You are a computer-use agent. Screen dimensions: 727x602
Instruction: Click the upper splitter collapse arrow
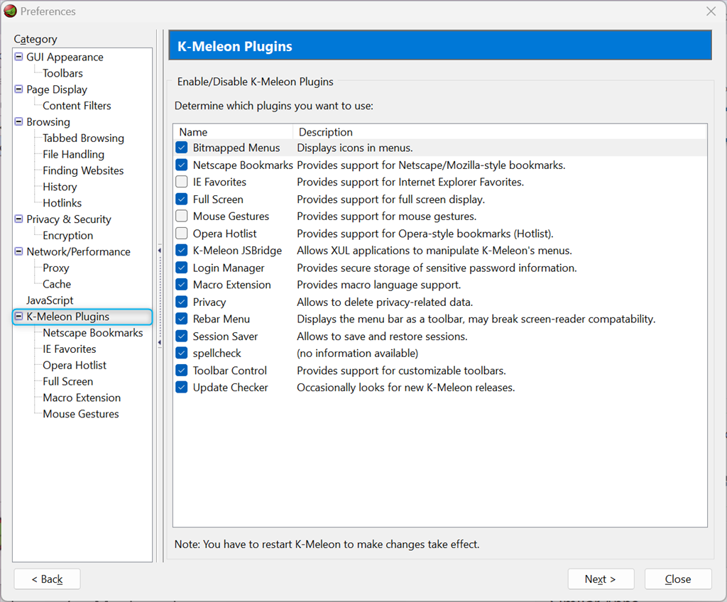[x=160, y=251]
